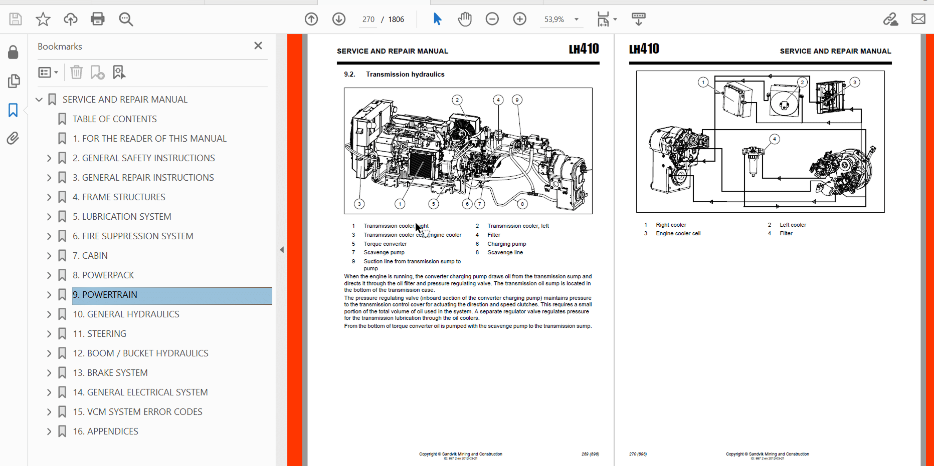Expand 15. VCM SYSTEM ERROR CODES bookmark
Image resolution: width=934 pixels, height=466 pixels.
point(49,412)
